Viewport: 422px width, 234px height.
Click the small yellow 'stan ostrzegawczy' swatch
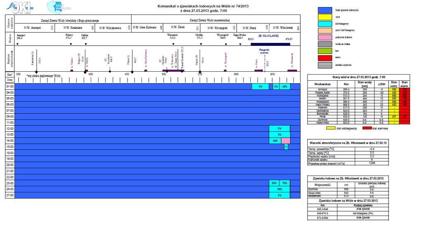click(330, 128)
